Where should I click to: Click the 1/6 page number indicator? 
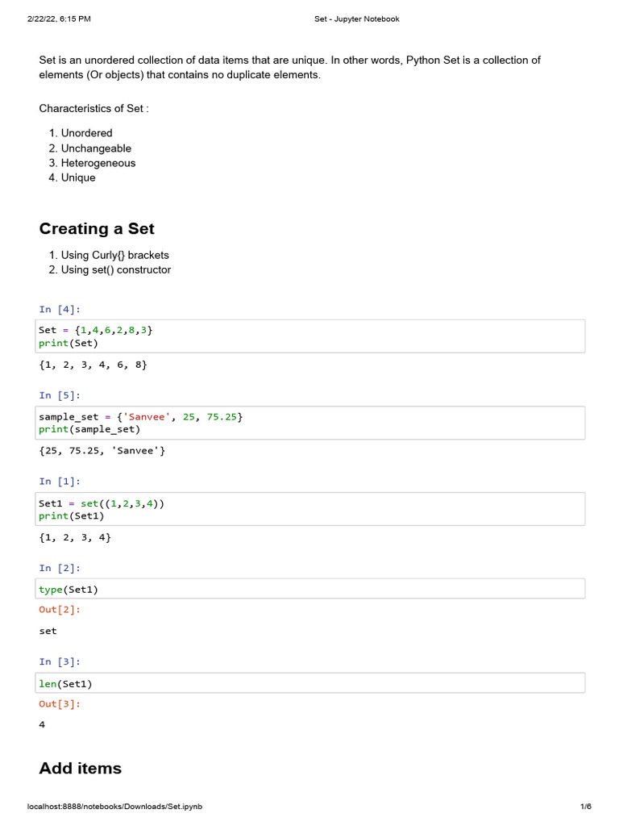(586, 807)
